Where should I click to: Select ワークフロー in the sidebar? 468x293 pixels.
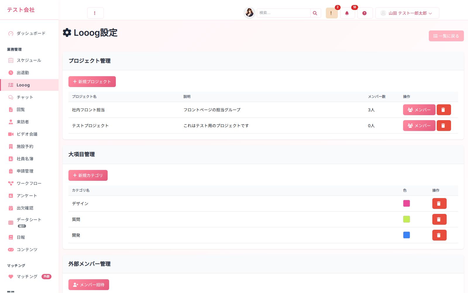(x=29, y=183)
